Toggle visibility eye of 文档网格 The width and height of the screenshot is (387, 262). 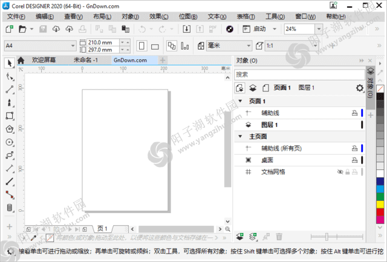(340, 172)
